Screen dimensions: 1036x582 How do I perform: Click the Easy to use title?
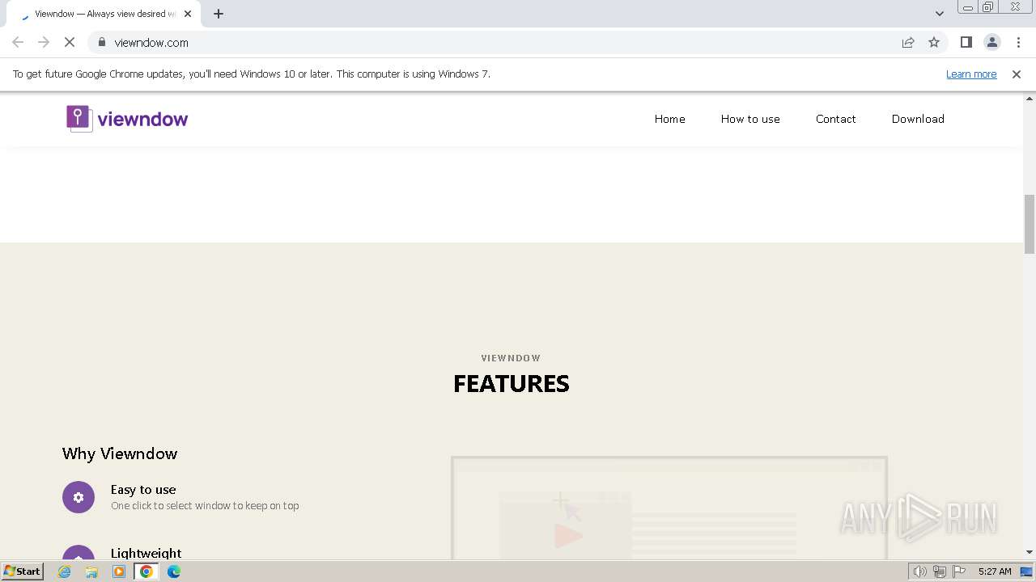point(143,489)
